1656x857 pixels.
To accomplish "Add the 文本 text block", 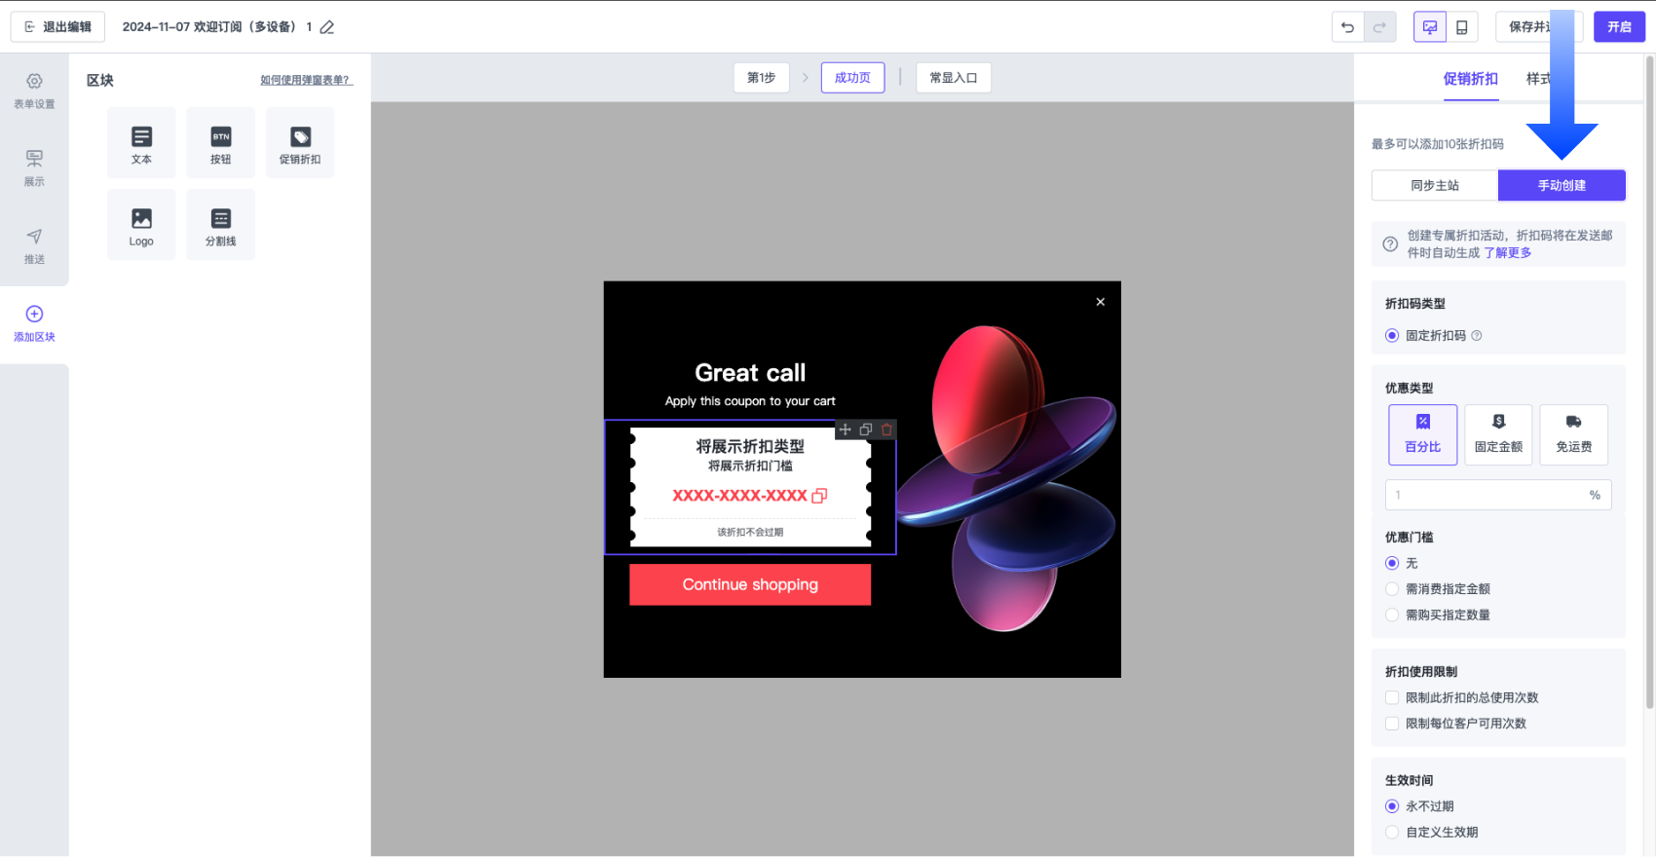I will tap(141, 143).
